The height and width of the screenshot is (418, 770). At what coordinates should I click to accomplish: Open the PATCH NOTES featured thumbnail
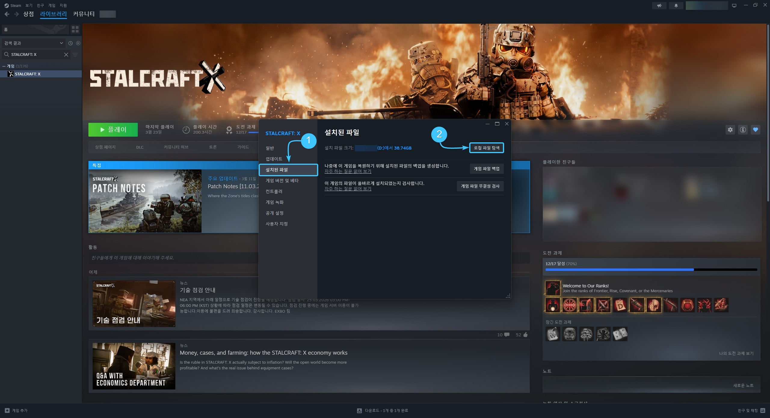(x=145, y=201)
